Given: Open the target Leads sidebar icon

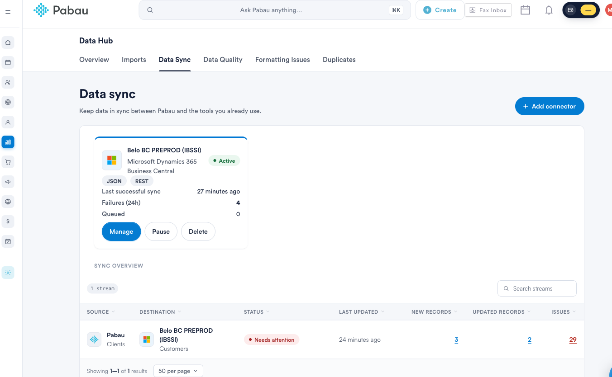Looking at the screenshot, I should tap(8, 102).
